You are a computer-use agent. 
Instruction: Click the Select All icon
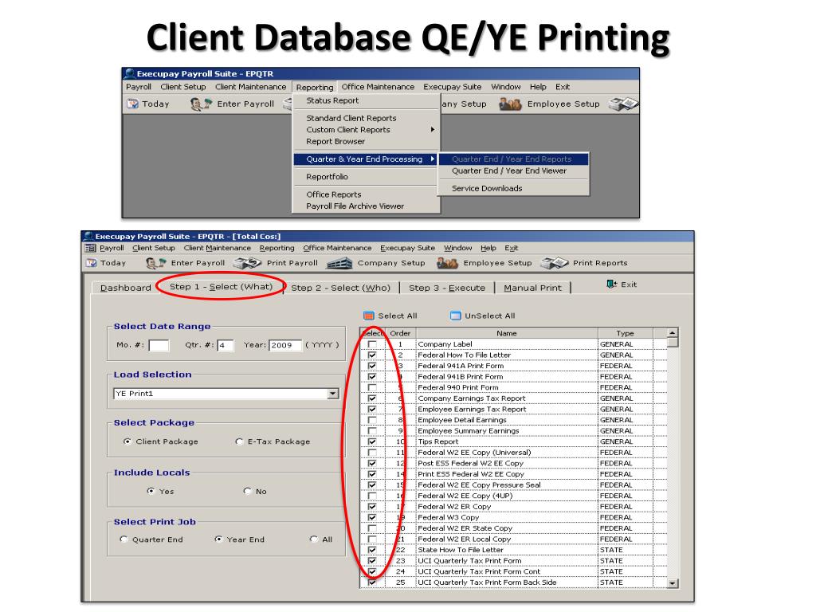pos(368,316)
